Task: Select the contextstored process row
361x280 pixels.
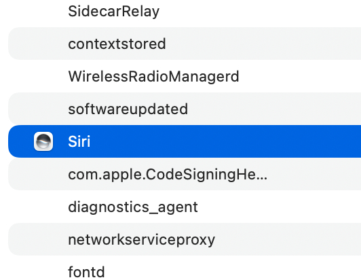Action: tap(185, 43)
